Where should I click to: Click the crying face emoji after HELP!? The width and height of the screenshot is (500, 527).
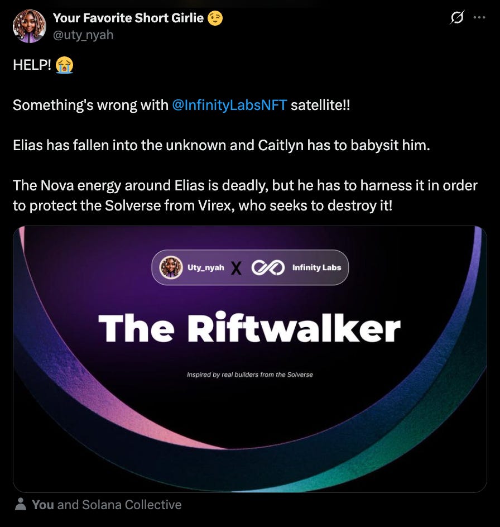click(65, 65)
